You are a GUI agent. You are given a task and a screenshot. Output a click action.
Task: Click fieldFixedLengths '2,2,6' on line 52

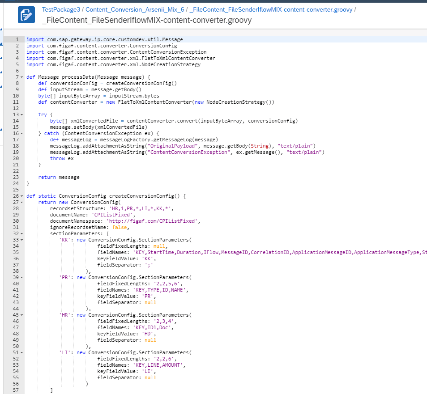click(163, 359)
